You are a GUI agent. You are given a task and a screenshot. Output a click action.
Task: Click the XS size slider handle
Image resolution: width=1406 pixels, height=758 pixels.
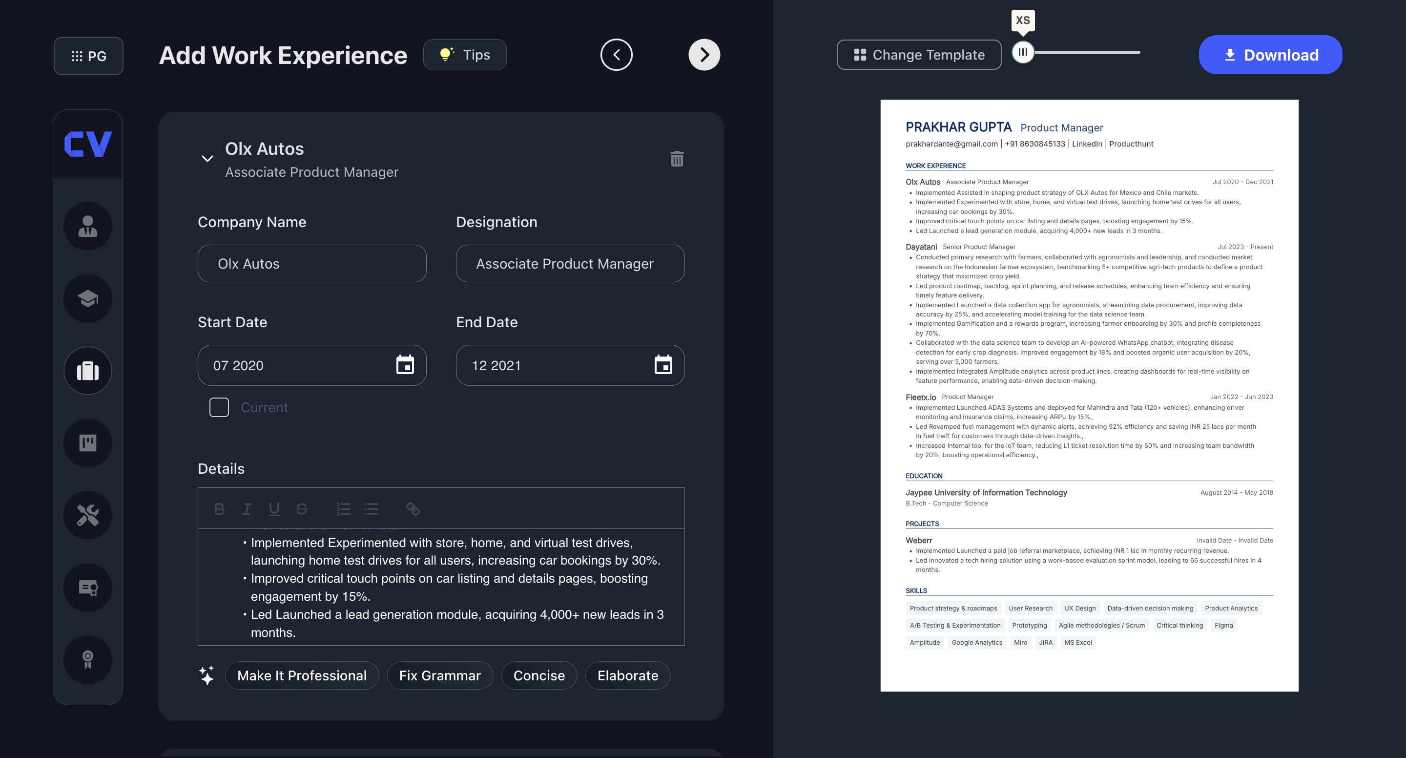coord(1023,52)
